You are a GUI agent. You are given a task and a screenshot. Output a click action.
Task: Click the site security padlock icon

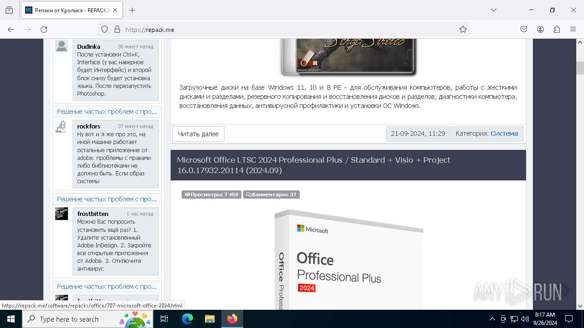(x=117, y=29)
